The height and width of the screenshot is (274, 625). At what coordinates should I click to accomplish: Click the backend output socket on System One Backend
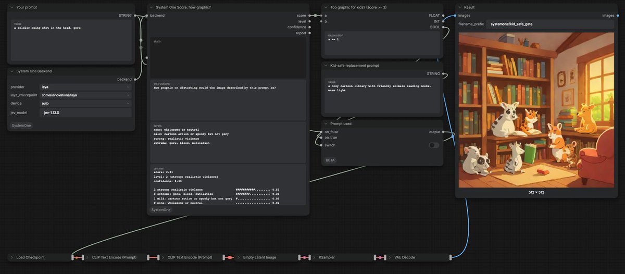coord(135,79)
